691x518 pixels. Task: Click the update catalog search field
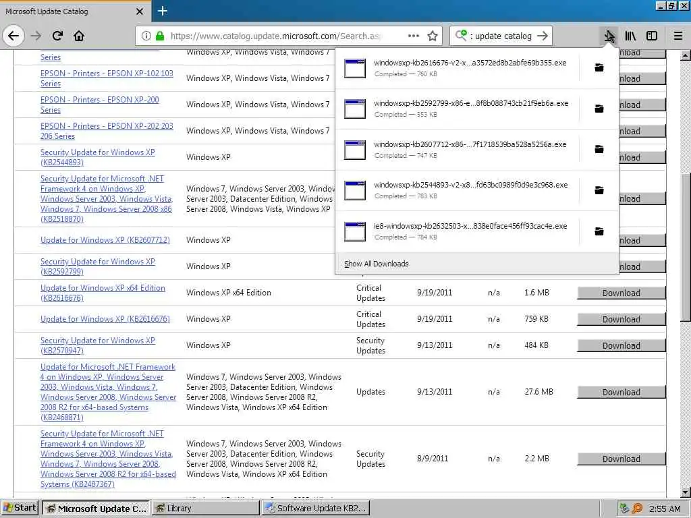[x=502, y=36]
